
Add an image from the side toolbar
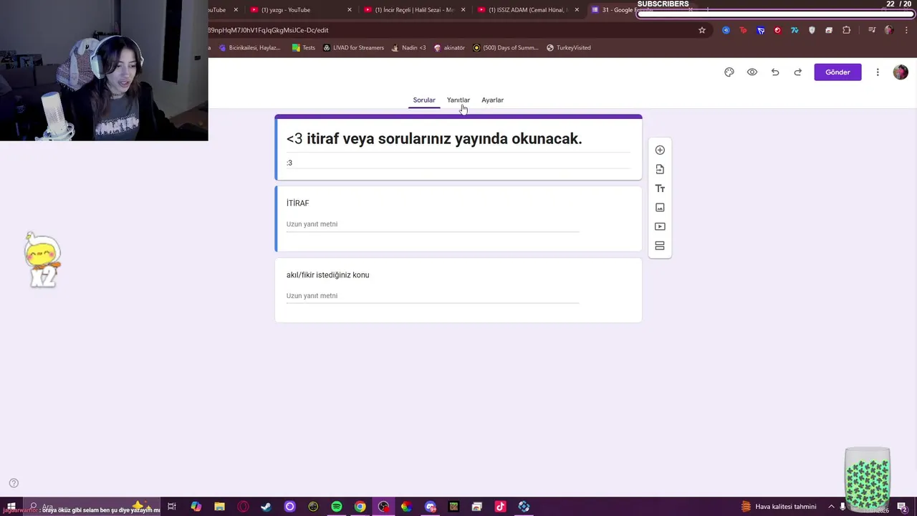click(x=660, y=207)
